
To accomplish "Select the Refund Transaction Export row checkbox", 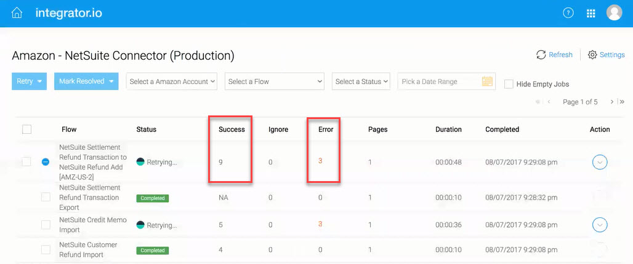I will tap(46, 197).
